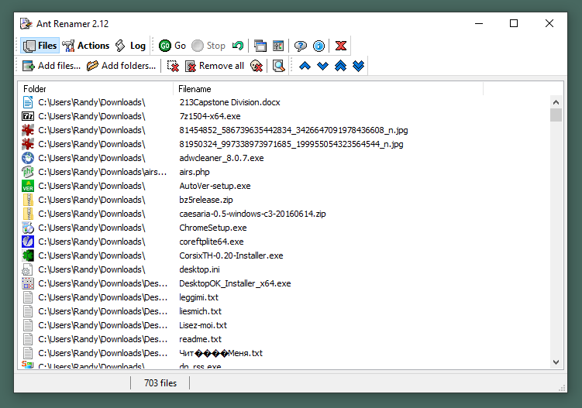Select liesmich.txt file

click(200, 311)
